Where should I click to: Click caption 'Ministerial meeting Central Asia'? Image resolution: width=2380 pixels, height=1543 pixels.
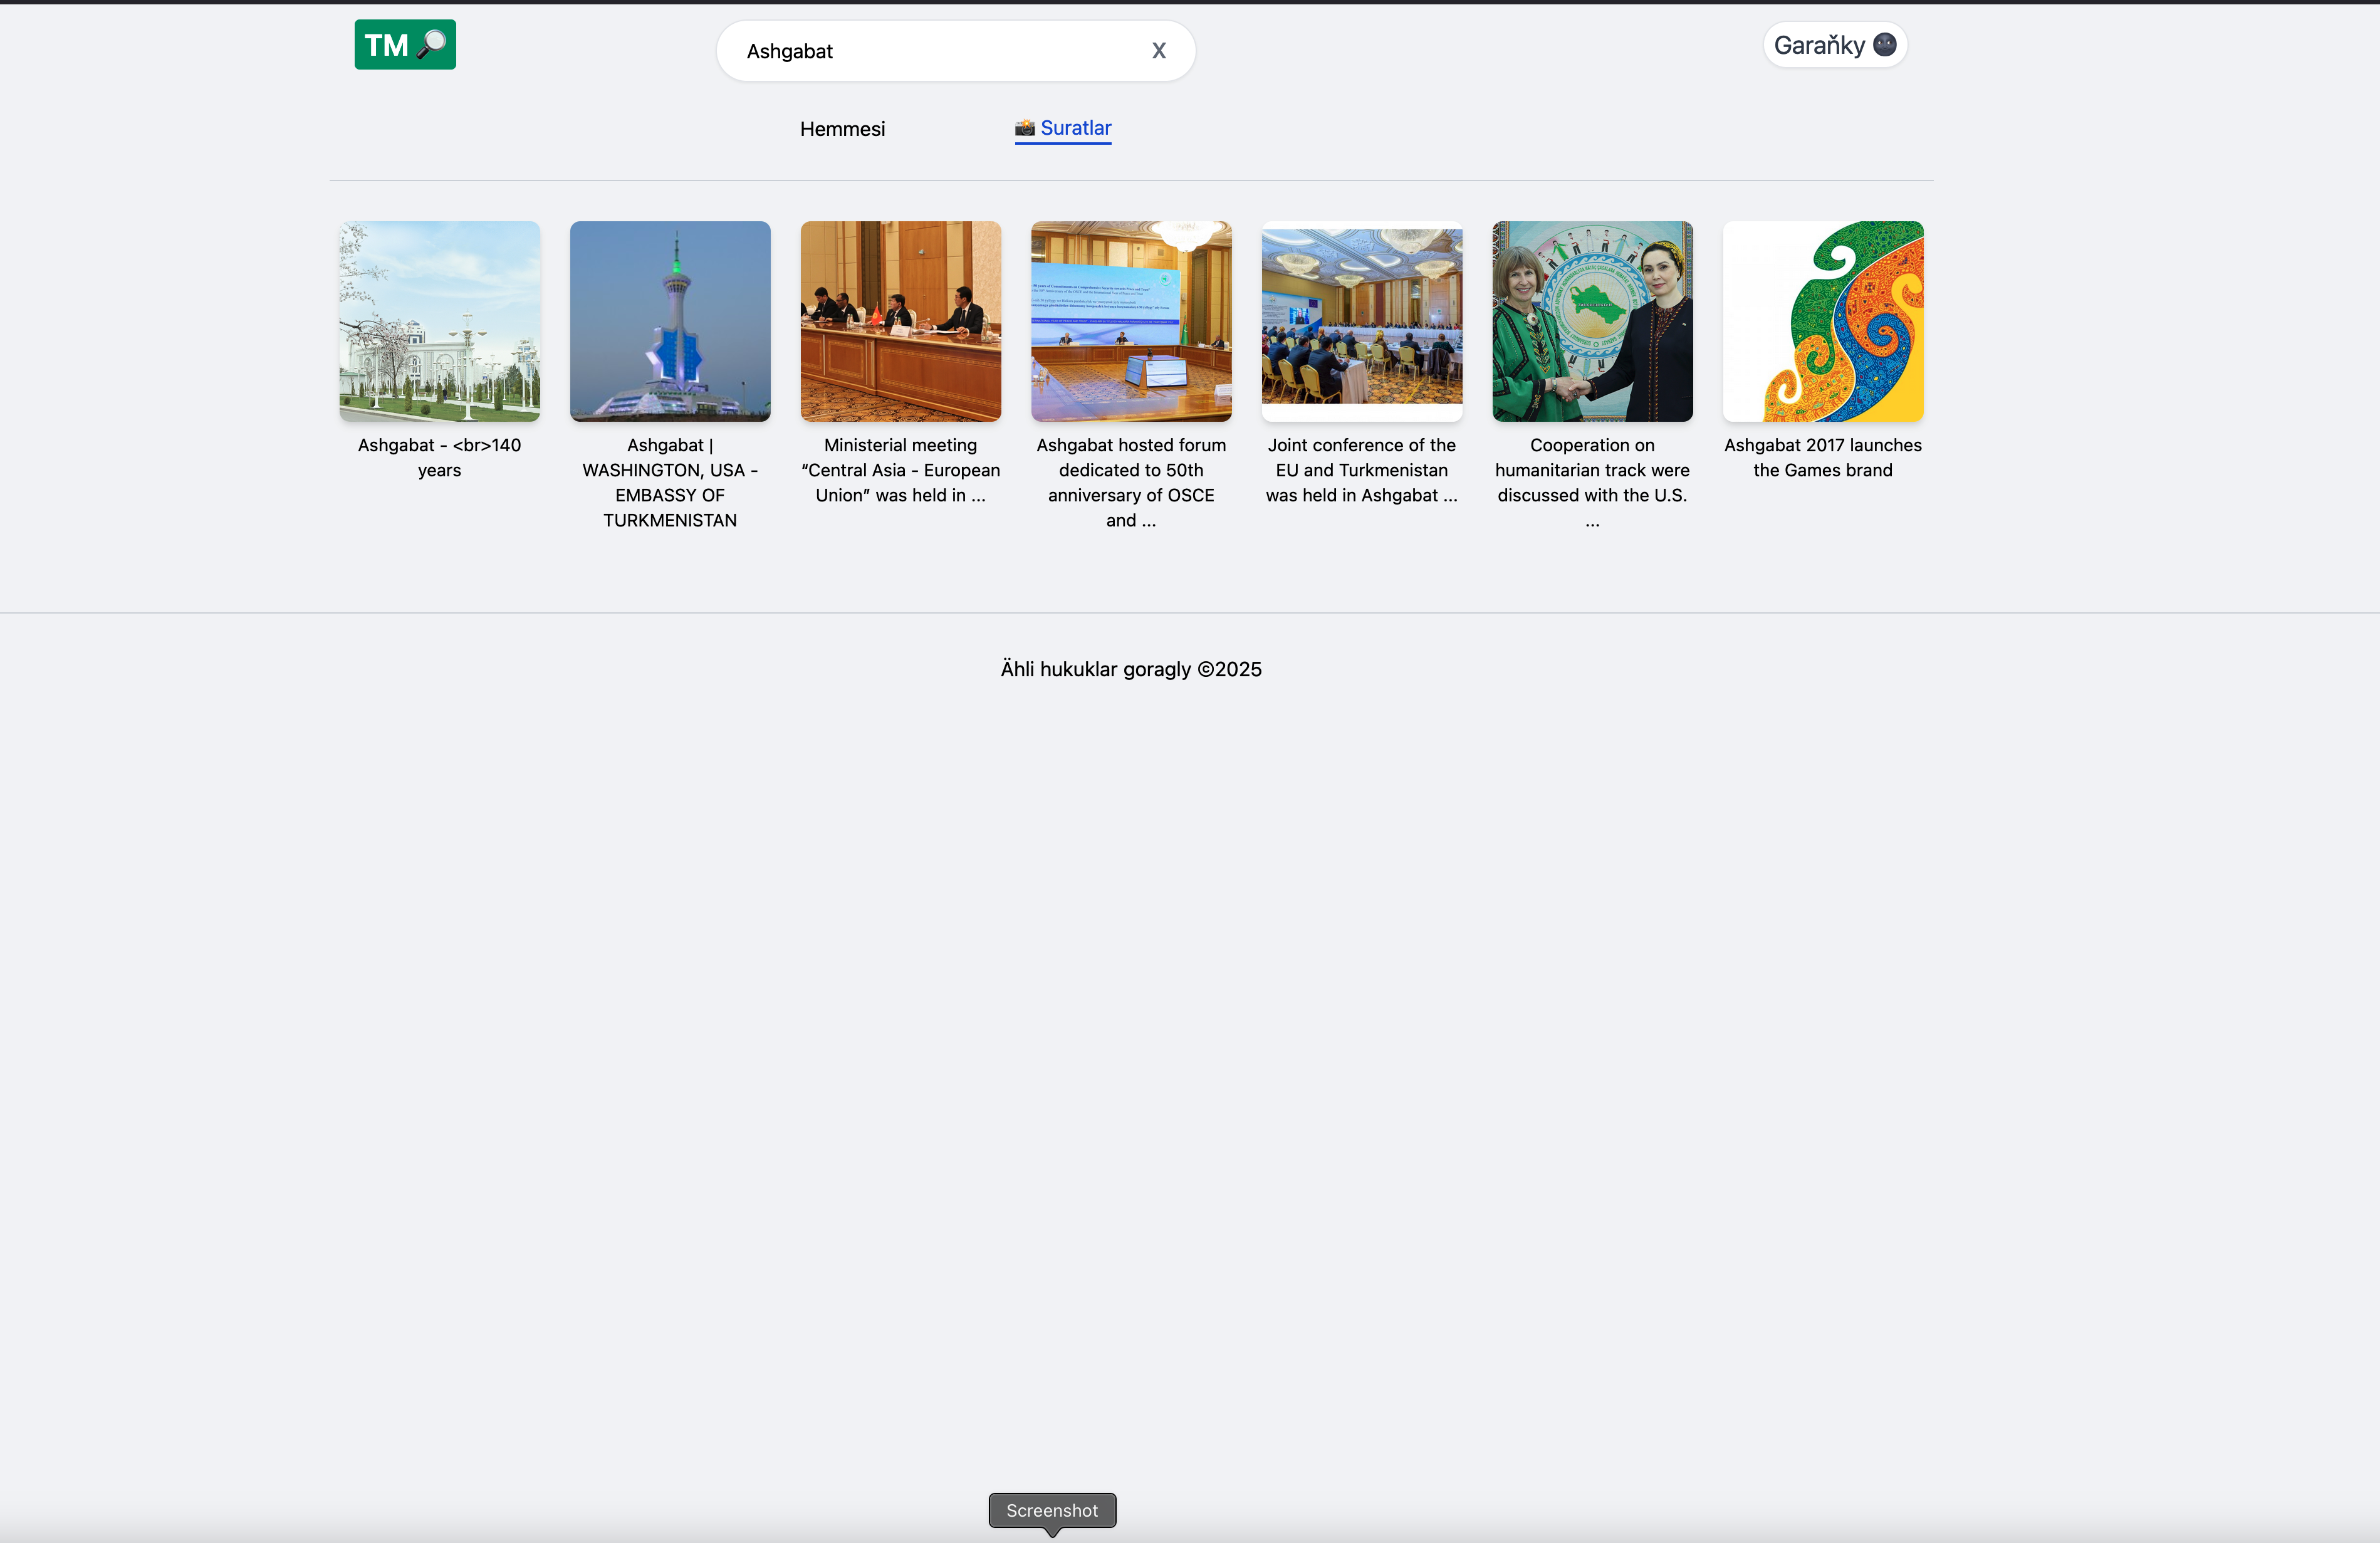tap(901, 470)
